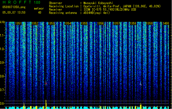Click the 1358 time marker
The width and height of the screenshot is (172, 109).
coord(133,23)
